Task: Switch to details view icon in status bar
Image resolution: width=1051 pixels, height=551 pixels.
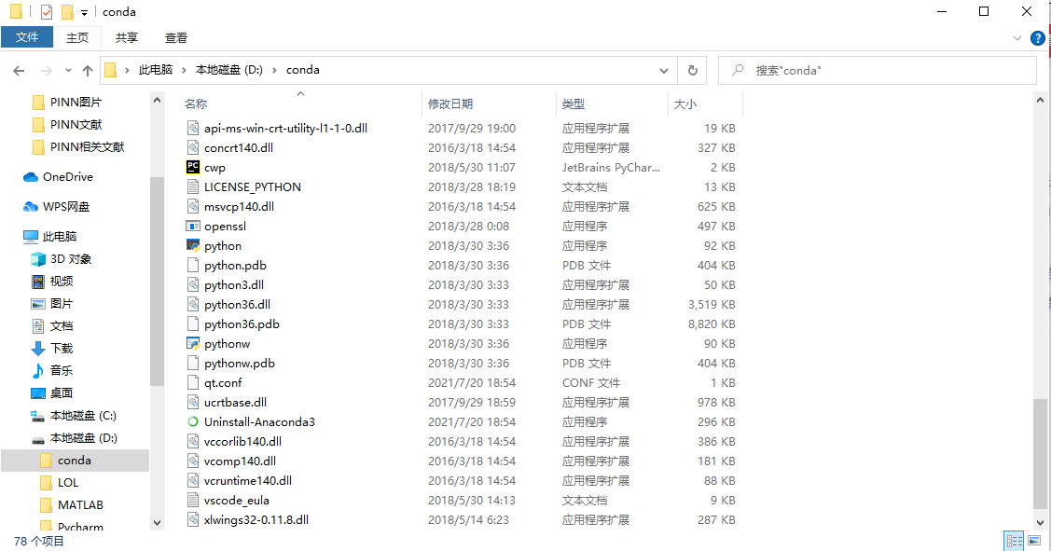Action: click(x=1014, y=540)
